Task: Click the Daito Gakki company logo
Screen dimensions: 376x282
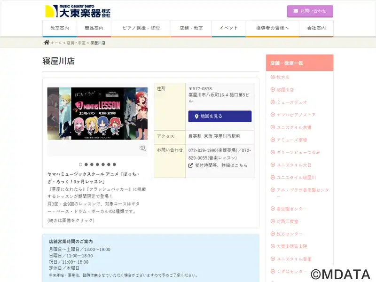Action: pos(78,11)
